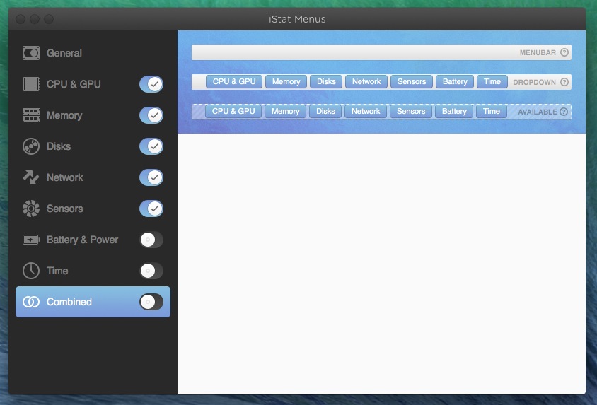Click Sensors pill in DROPDOWN row
This screenshot has width=597, height=405.
point(412,82)
